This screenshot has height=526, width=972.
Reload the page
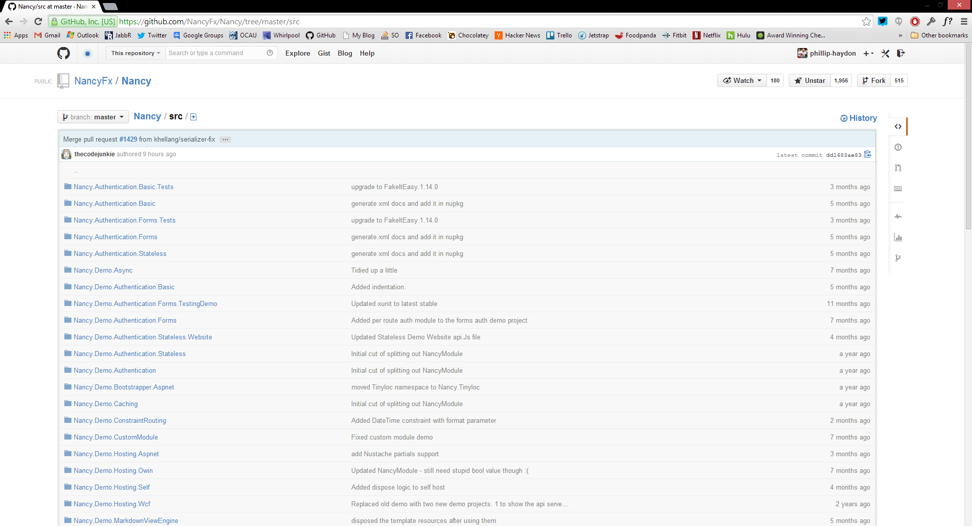(38, 21)
